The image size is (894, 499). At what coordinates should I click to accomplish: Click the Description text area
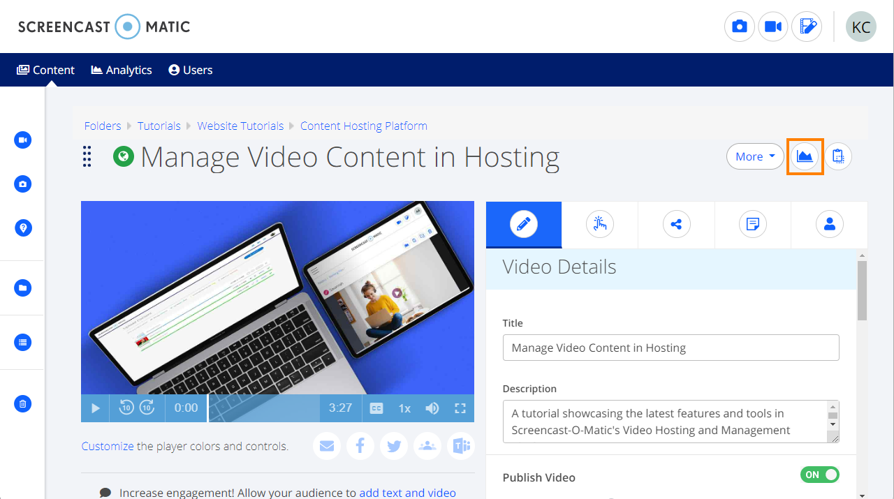tap(670, 422)
